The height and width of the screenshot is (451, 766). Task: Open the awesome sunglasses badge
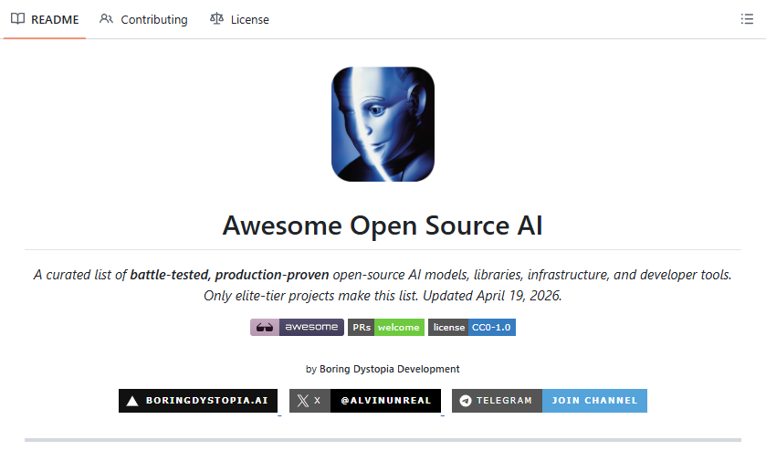coord(297,328)
